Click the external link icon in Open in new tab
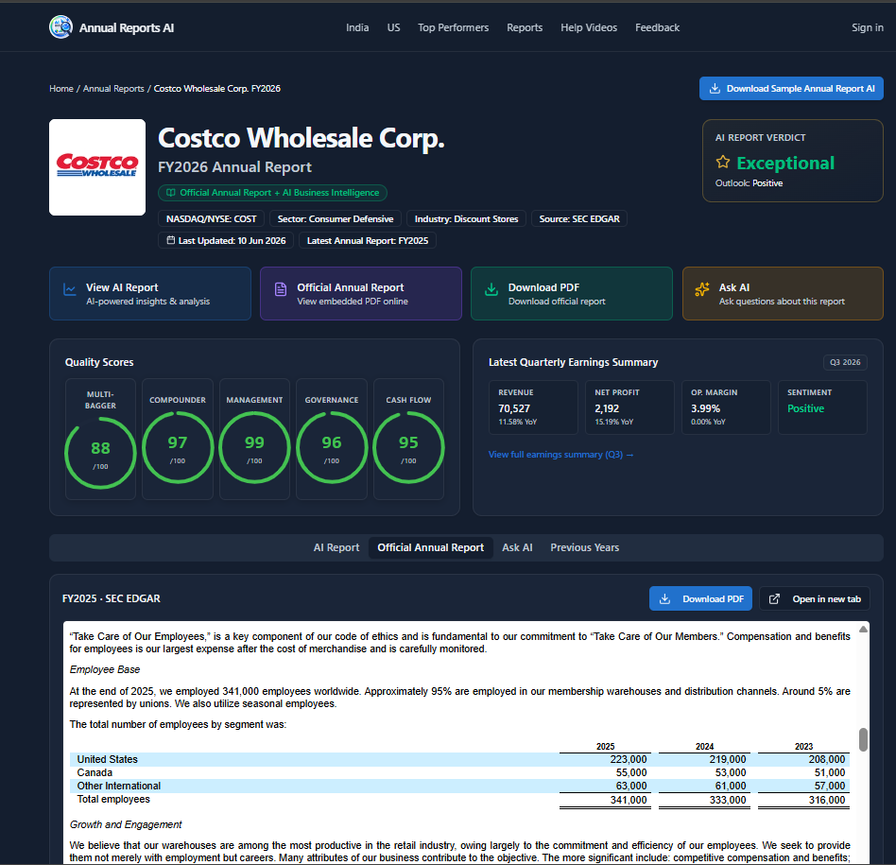The image size is (896, 865). coord(774,598)
